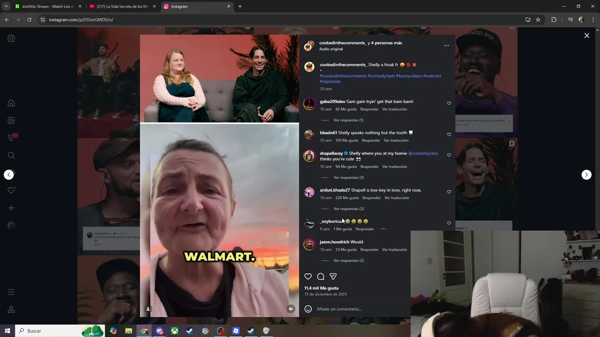Open Instagram search from sidebar

pyautogui.click(x=11, y=155)
